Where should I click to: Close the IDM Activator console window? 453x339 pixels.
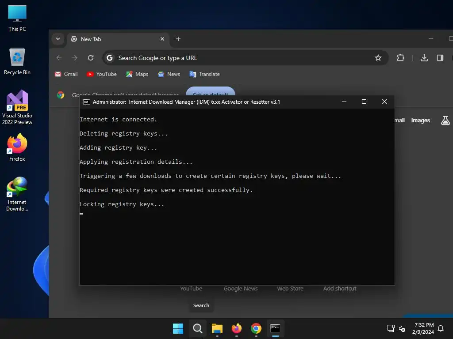click(384, 102)
